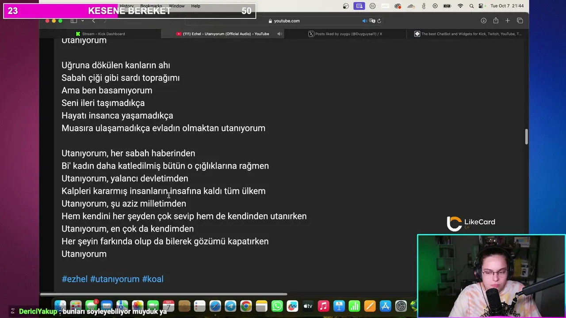The image size is (566, 318).
Task: Launch Photos from the Dock
Action: coord(138,306)
